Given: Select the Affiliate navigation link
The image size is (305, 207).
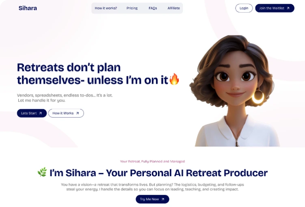Looking at the screenshot, I should pos(174,8).
